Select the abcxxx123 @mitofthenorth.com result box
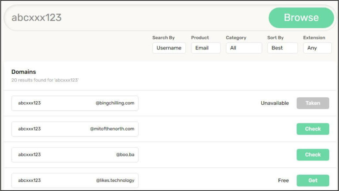This screenshot has height=191, width=339. (75, 129)
